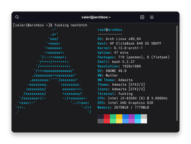Click the DE value GNOME 48.0

116,71
